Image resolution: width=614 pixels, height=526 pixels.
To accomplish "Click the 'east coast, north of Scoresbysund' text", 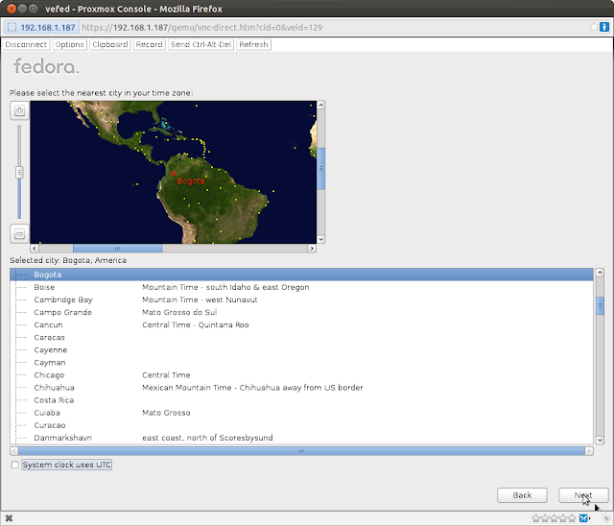I will [207, 438].
